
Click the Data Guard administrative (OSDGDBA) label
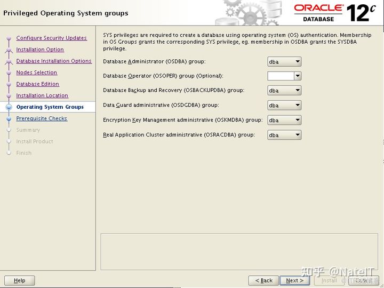pyautogui.click(x=161, y=105)
